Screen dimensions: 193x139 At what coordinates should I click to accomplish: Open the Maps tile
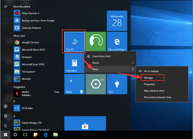tap(75, 84)
